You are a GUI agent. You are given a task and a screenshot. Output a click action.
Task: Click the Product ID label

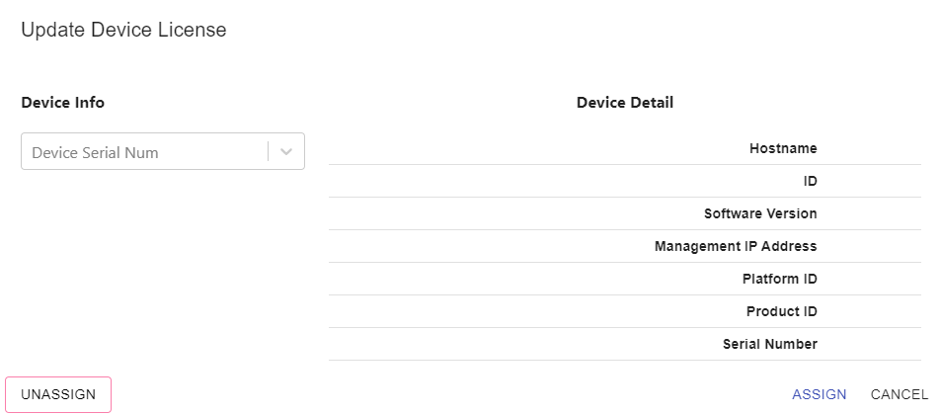[x=781, y=311]
